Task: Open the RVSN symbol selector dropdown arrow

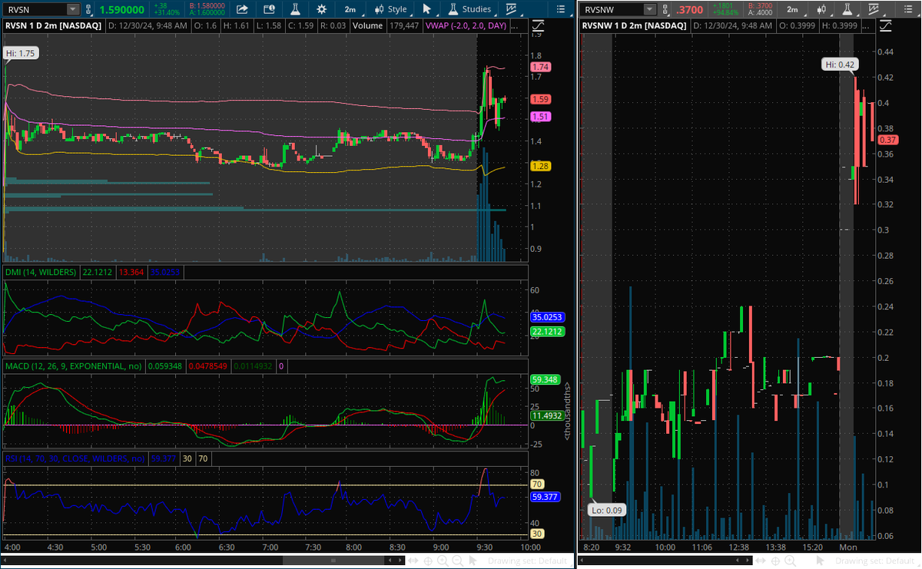Action: click(x=72, y=9)
